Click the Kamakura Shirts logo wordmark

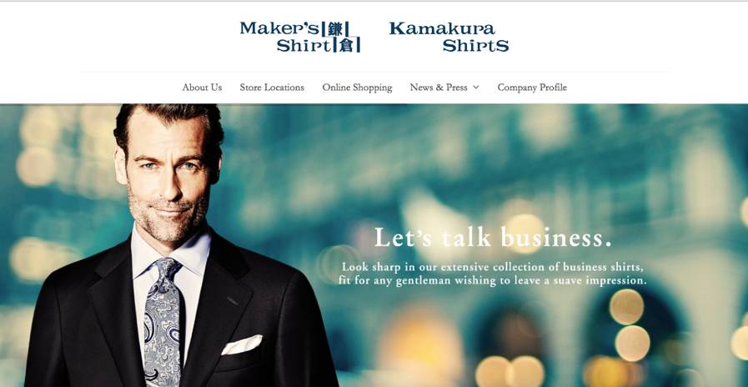pos(449,37)
